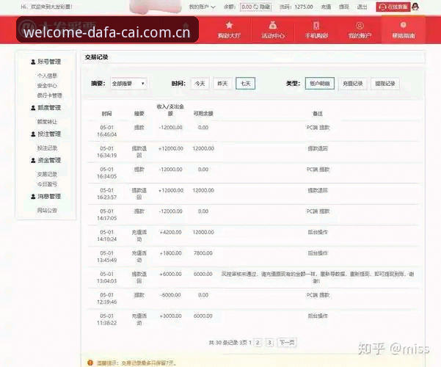Screen dimensions: 441x367
Task: Open the 我的账户 icon in red navigation bar
Action: click(x=360, y=26)
